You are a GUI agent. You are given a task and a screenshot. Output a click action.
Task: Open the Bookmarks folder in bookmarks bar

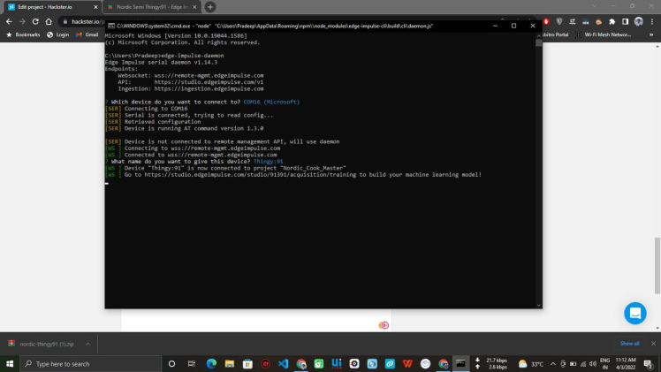[x=23, y=34]
